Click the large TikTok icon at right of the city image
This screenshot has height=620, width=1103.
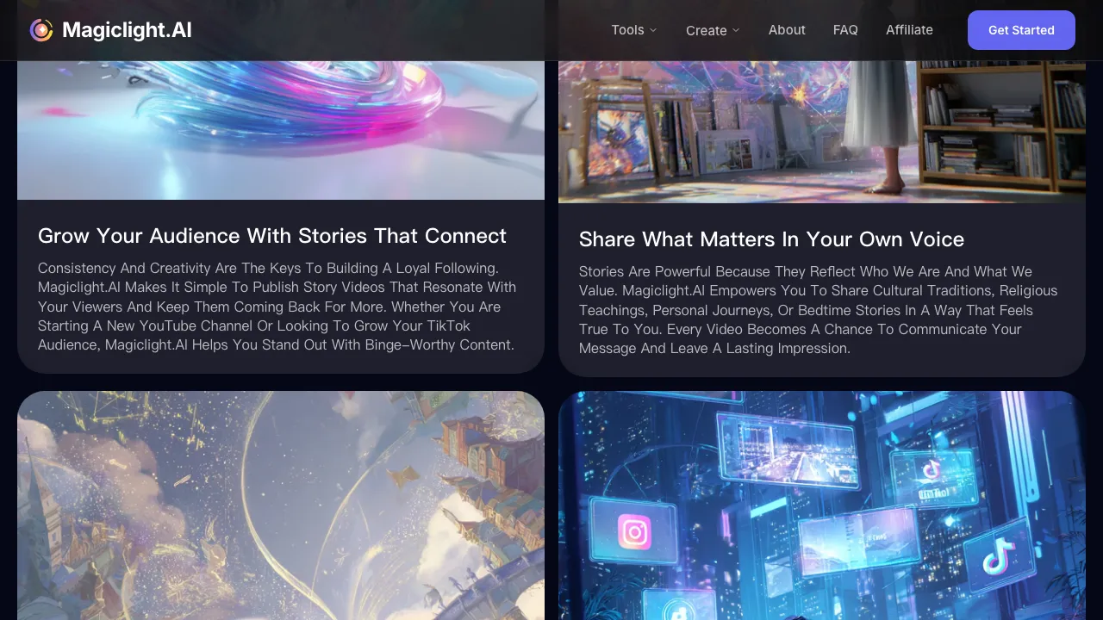(x=998, y=556)
